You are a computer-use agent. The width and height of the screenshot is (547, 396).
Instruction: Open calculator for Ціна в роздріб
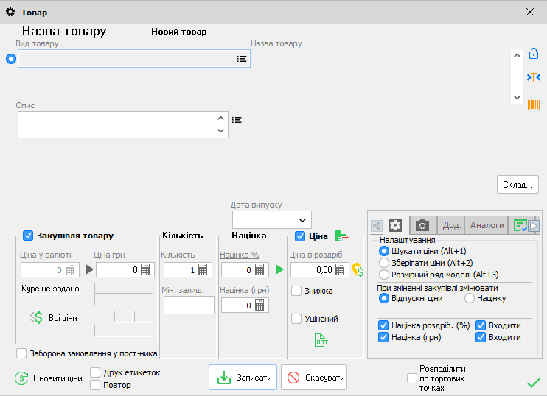[x=340, y=270]
